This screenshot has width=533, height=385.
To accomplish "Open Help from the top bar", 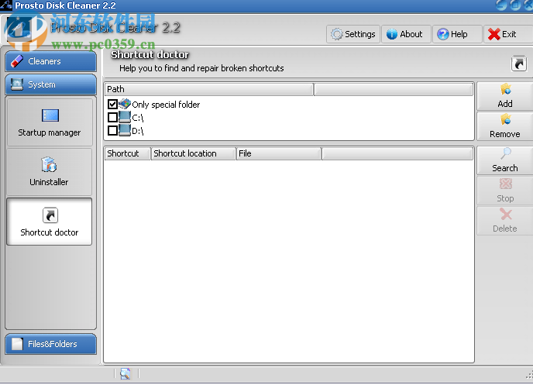I will [x=457, y=34].
